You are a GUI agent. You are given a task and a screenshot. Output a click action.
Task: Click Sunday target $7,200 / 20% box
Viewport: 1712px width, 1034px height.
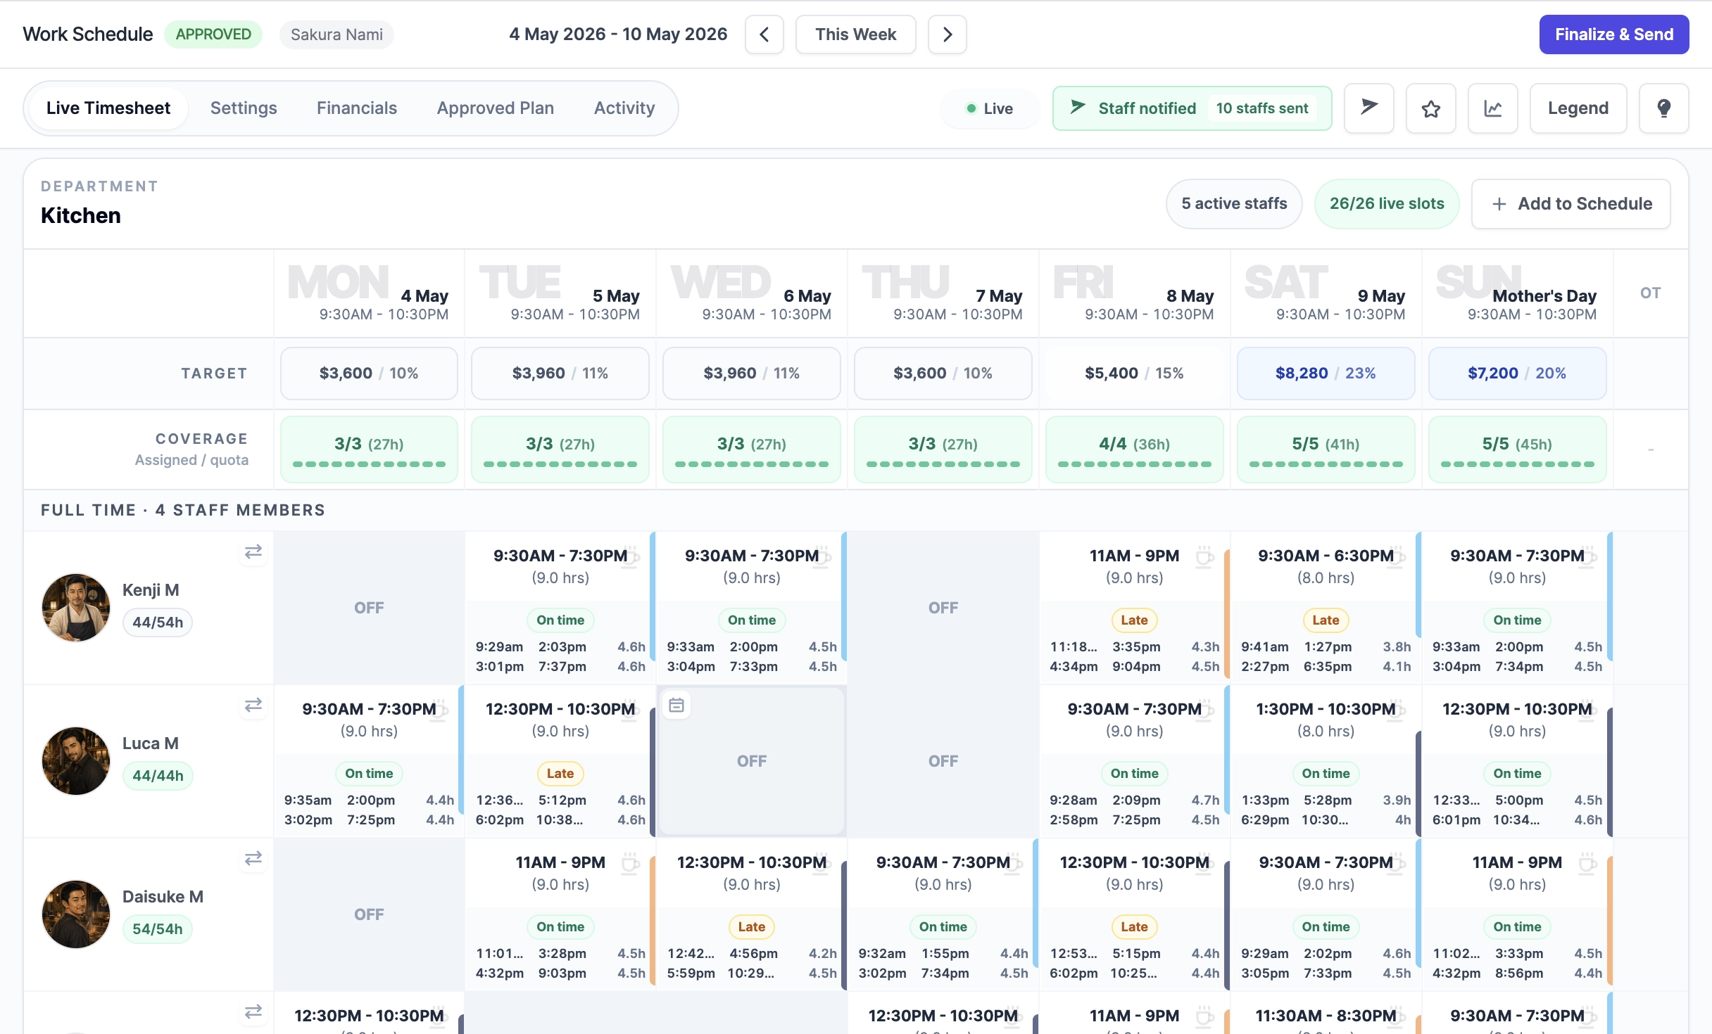(x=1517, y=374)
